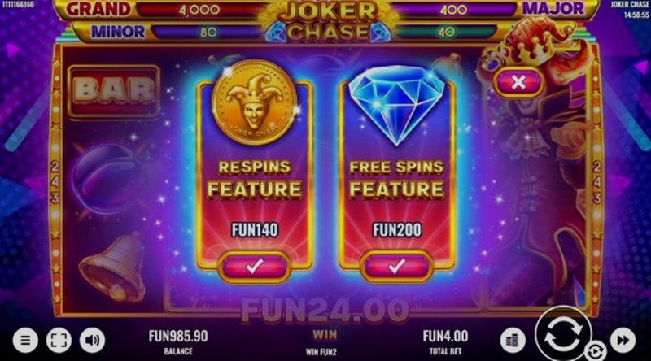This screenshot has width=651, height=361.
Task: Toggle fullscreen mode icon
Action: [x=59, y=340]
